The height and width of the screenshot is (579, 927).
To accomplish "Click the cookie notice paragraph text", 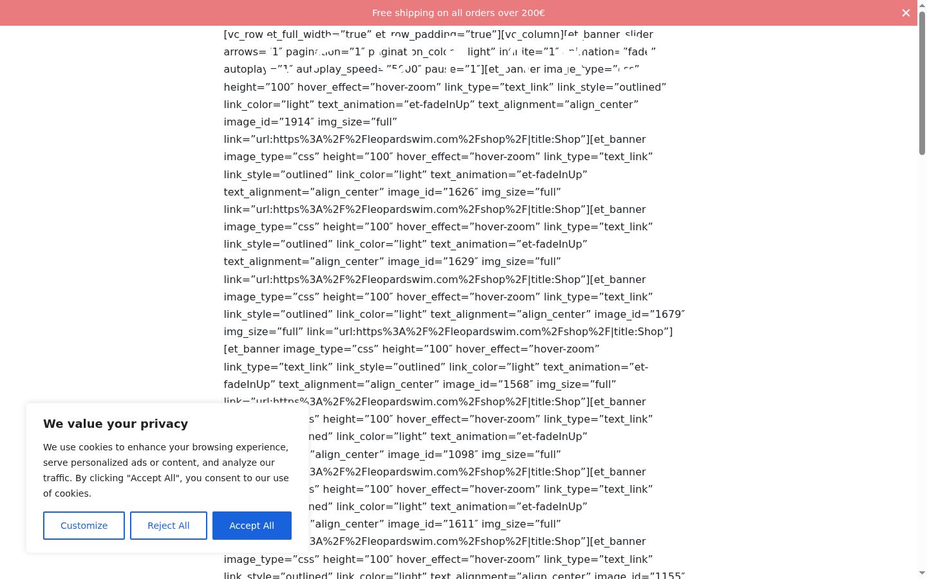I will (166, 470).
